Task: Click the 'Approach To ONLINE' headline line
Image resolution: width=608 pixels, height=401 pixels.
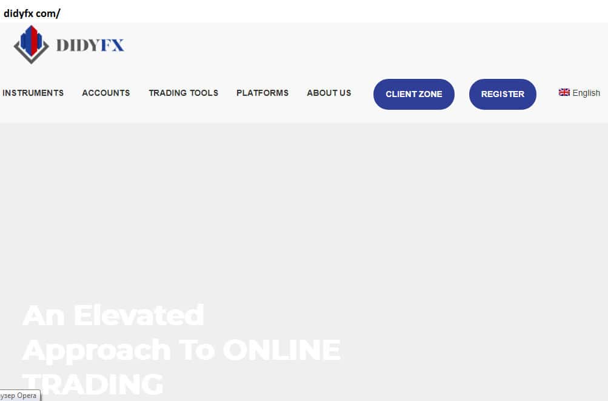Action: coord(181,351)
